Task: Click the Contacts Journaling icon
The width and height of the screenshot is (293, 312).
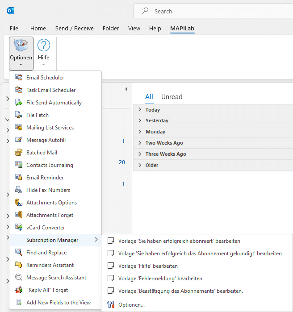Action: click(19, 165)
